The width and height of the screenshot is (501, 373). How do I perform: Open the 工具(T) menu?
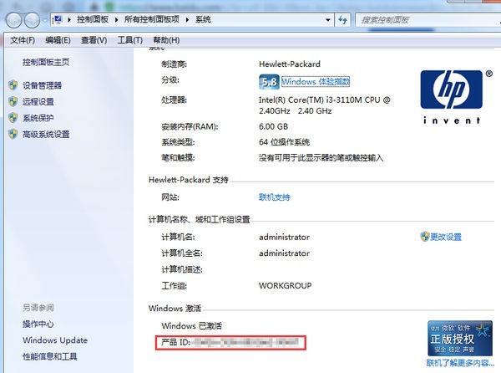pos(129,40)
